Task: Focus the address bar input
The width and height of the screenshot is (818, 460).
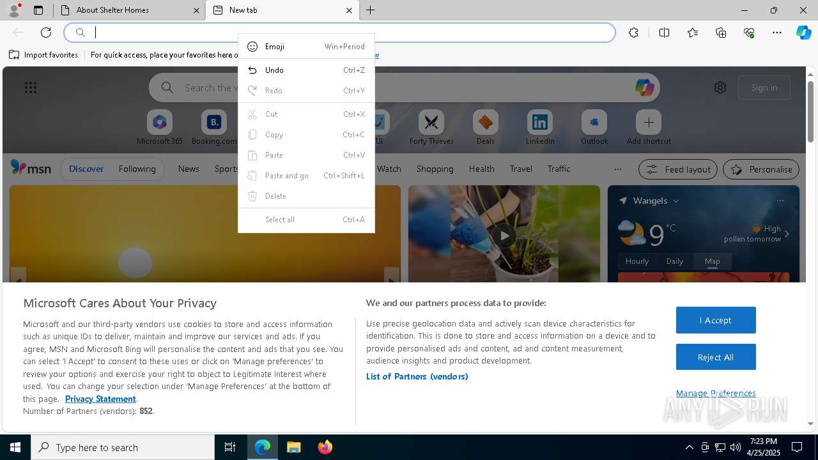Action: [339, 33]
